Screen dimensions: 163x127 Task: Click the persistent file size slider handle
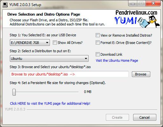[14, 92]
